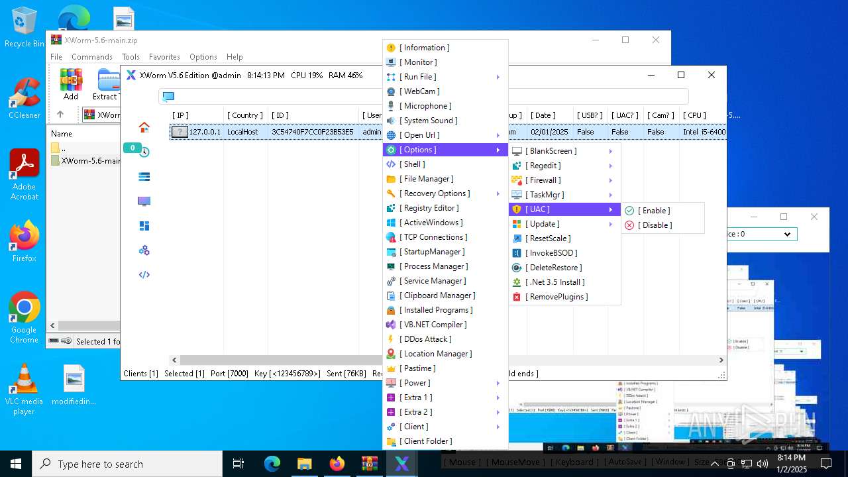Image resolution: width=848 pixels, height=477 pixels.
Task: Click the Windows Start button
Action: pos(16,464)
